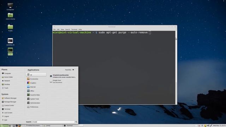Click the update manager tray icon
The width and height of the screenshot is (226, 127).
199,126
